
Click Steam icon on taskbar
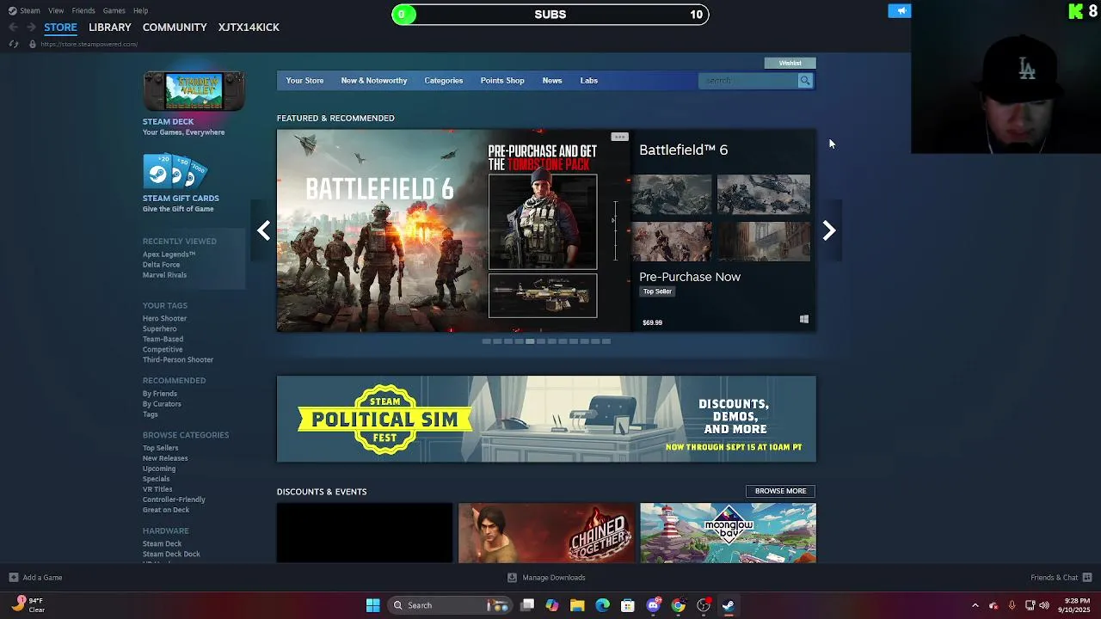click(x=729, y=605)
